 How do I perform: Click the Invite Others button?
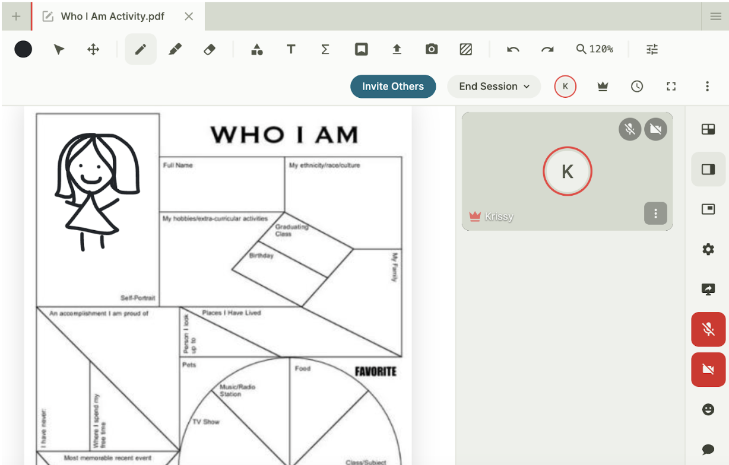(393, 87)
